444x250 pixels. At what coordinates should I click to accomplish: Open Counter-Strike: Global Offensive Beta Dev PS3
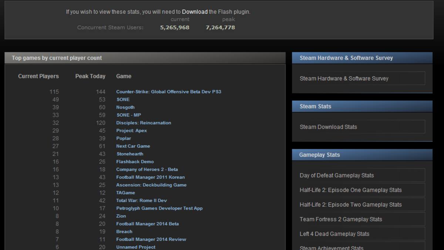click(x=169, y=91)
